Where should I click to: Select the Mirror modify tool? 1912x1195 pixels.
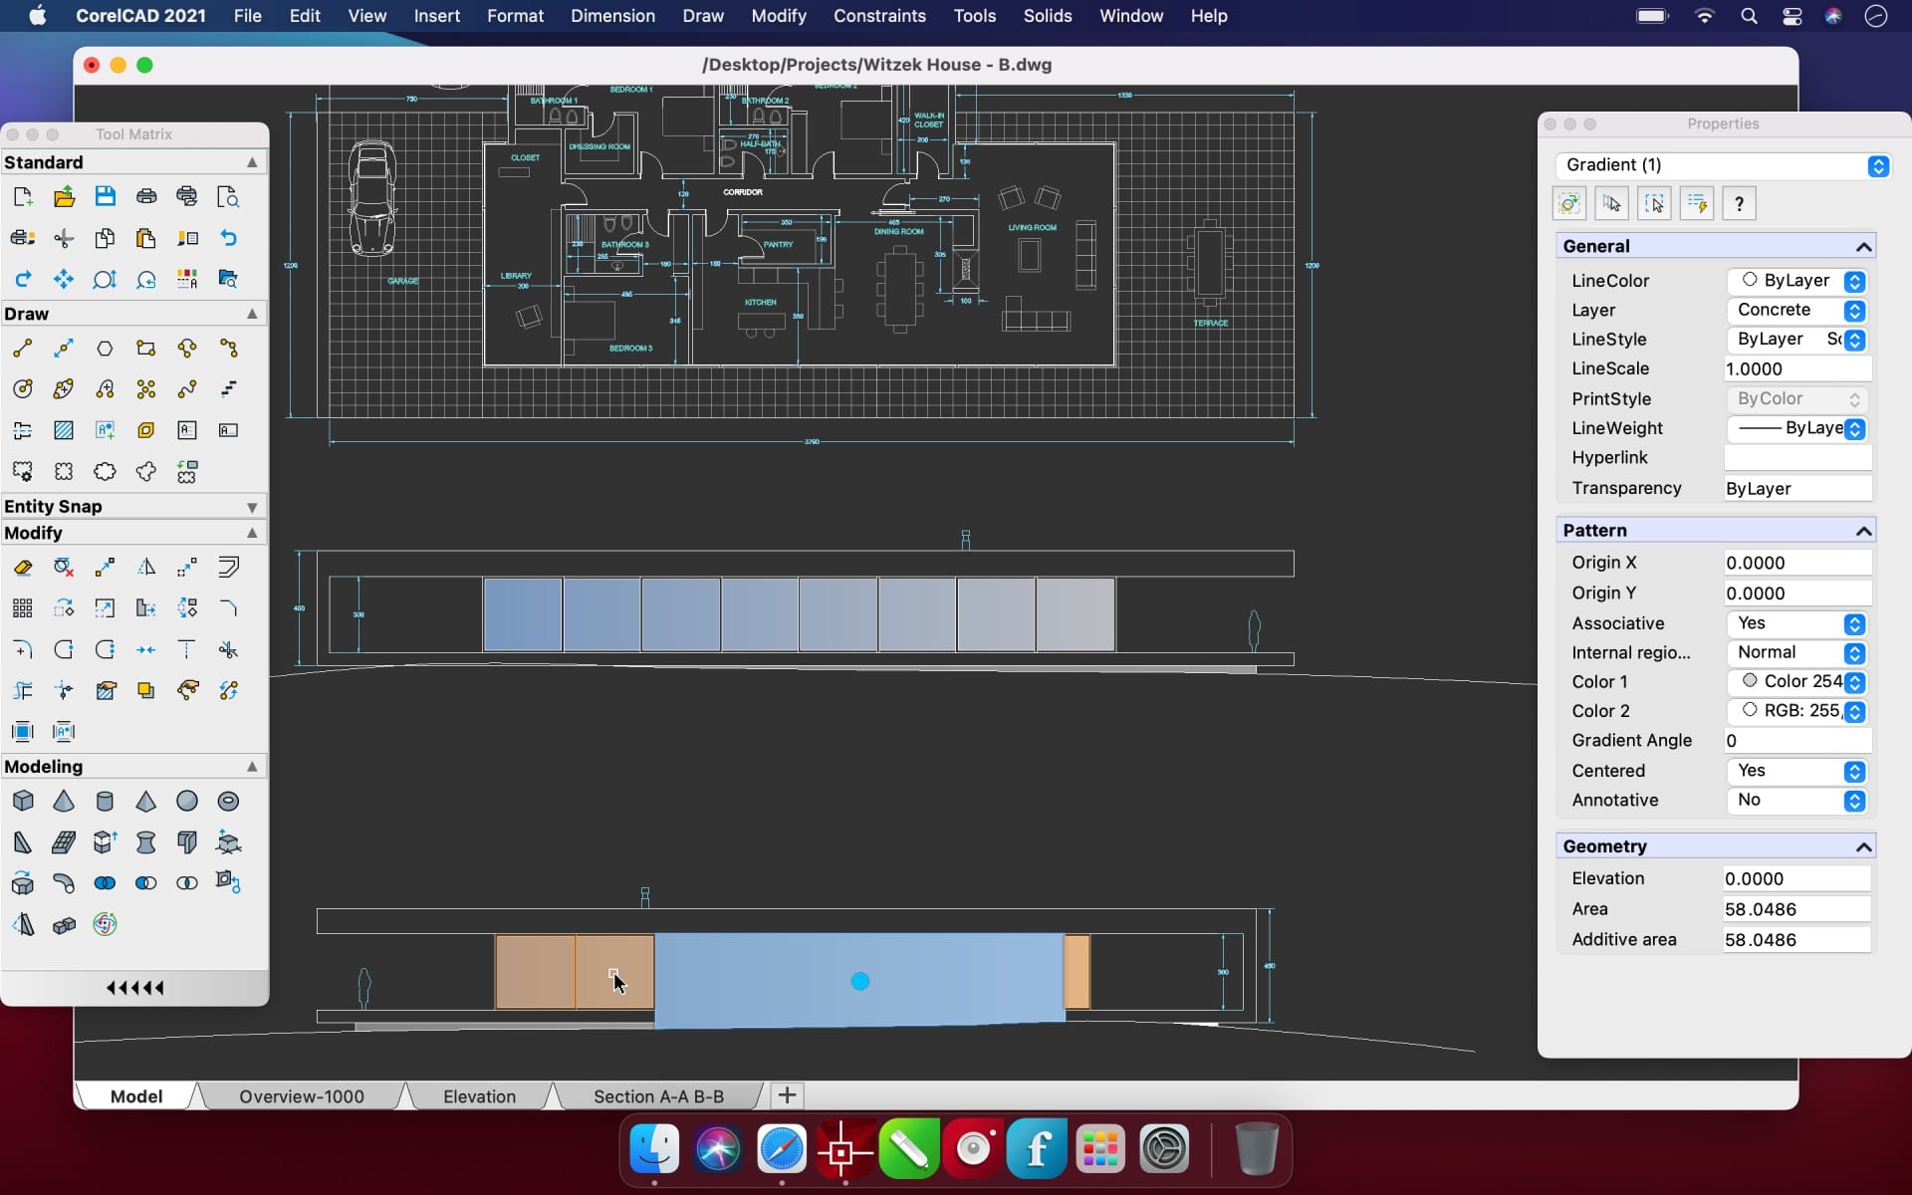[146, 568]
